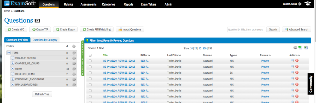Open Preview link for question 5137 / 1

(x=265, y=79)
